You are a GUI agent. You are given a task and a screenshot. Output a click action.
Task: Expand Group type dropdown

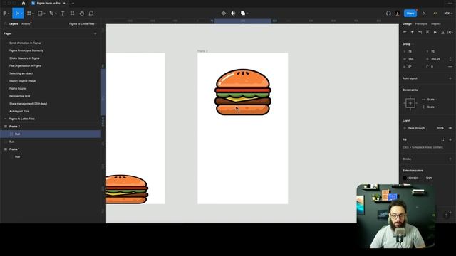tap(408, 44)
